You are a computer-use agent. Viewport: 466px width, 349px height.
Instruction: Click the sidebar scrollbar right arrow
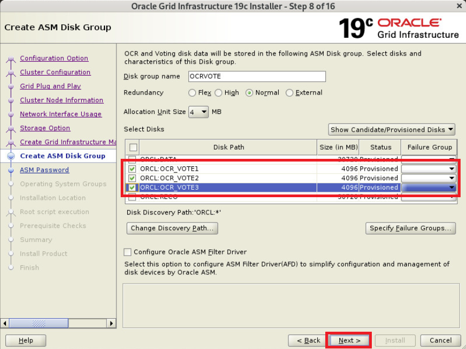[x=111, y=323]
